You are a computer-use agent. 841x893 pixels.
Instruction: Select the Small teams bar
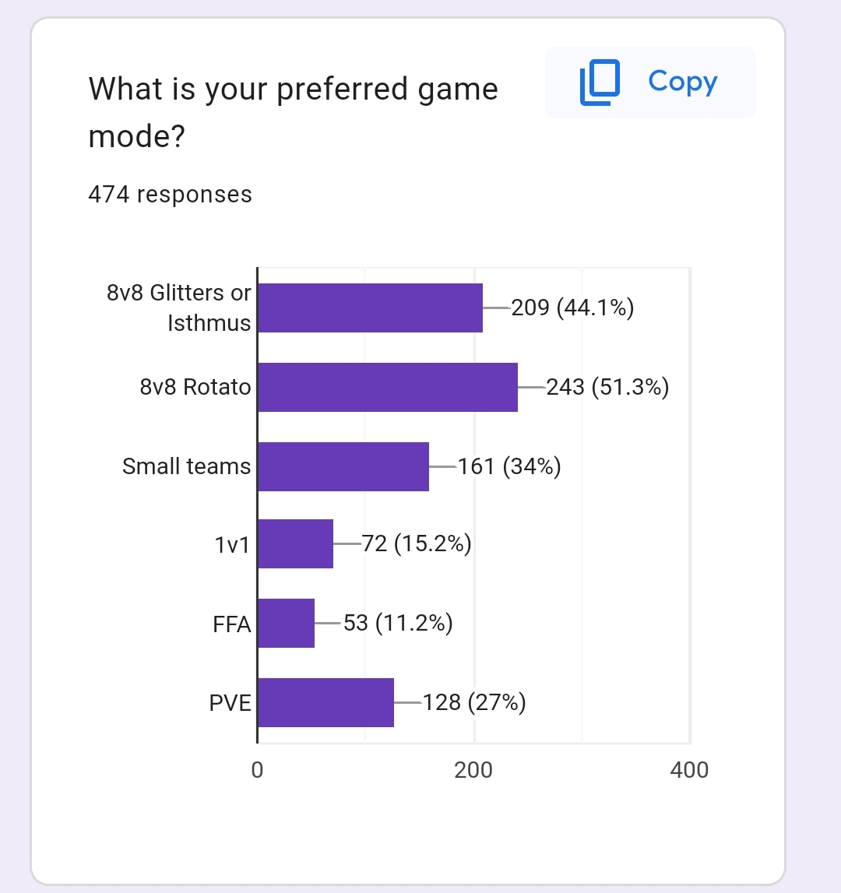click(x=343, y=466)
